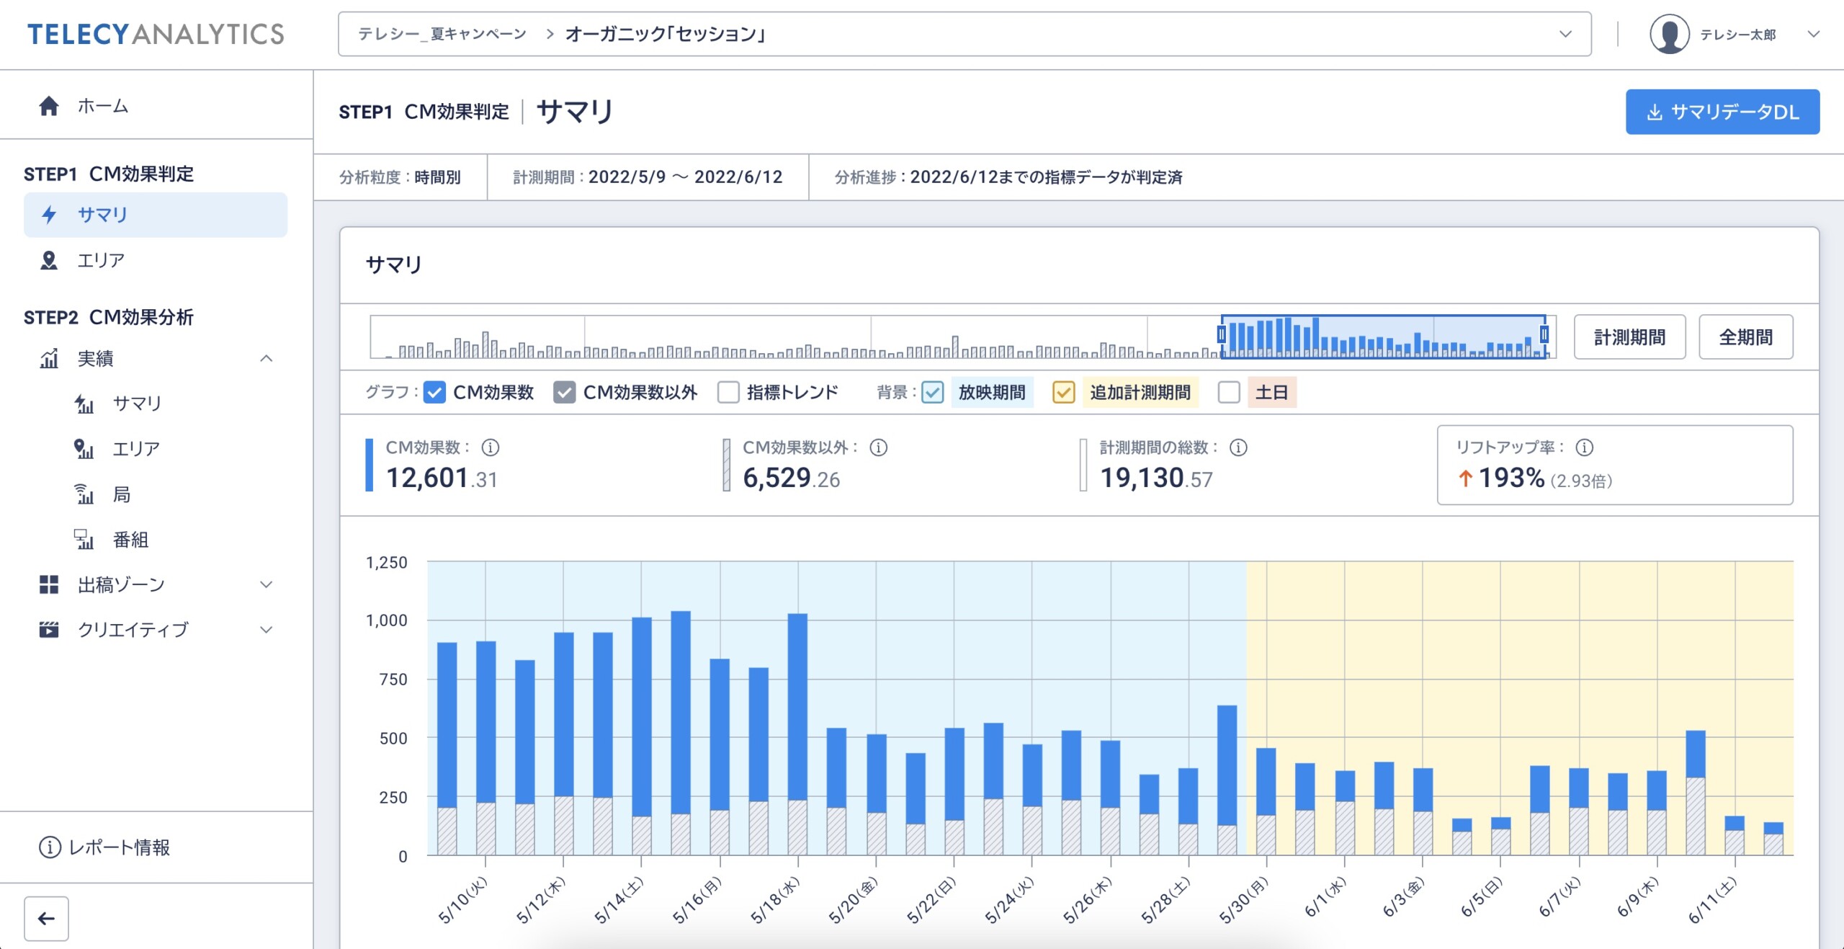Screen dimensions: 1844x949
Task: Uncheck the CM効果数 graph checkbox
Action: point(434,392)
